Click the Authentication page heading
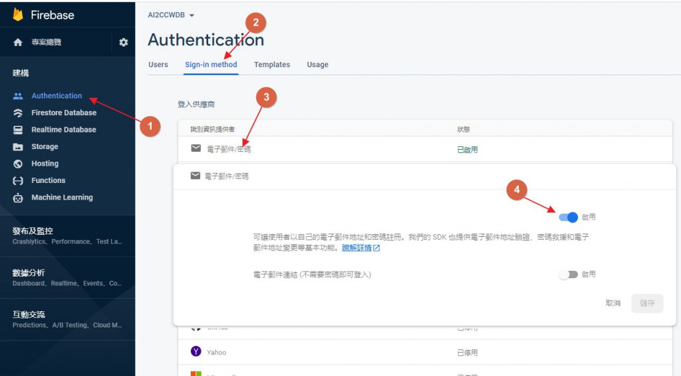 [x=206, y=39]
